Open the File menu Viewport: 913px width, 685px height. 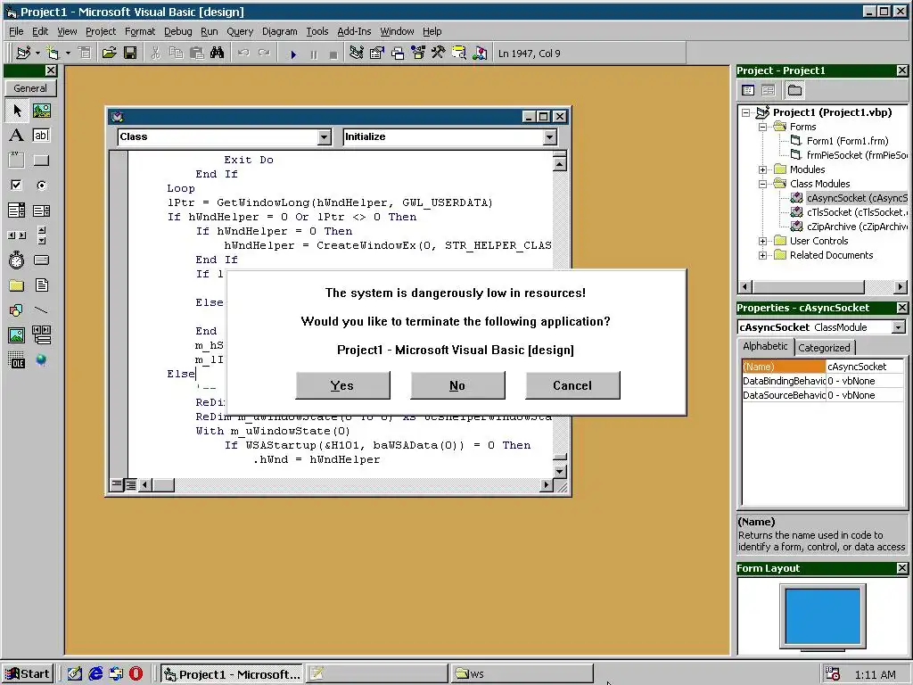(16, 31)
